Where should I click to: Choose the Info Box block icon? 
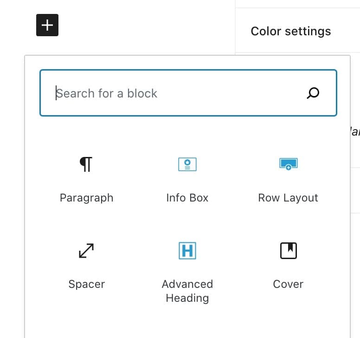[x=187, y=164]
